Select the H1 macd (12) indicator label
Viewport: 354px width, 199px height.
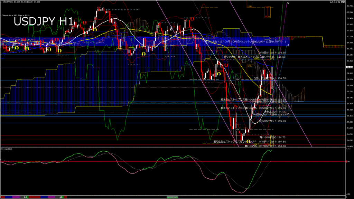(x=7, y=149)
